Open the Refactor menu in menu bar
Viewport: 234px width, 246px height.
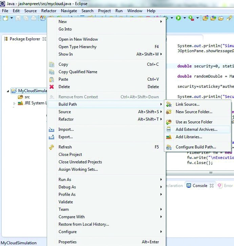pos(49,11)
